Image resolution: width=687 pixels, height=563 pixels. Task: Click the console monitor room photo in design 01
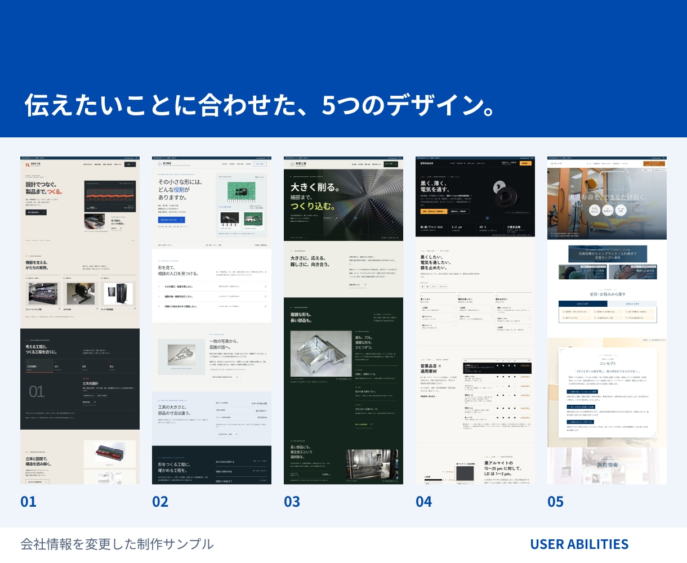[43, 294]
